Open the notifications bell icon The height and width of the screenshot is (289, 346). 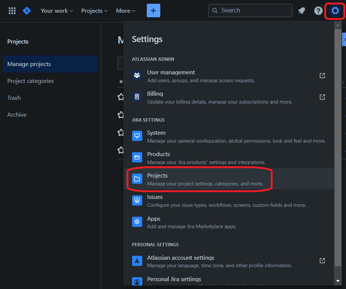point(301,11)
